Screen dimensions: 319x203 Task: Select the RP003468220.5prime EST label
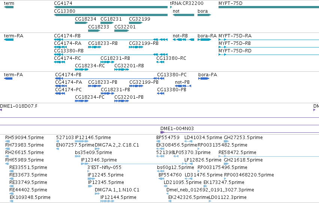pos(249,175)
